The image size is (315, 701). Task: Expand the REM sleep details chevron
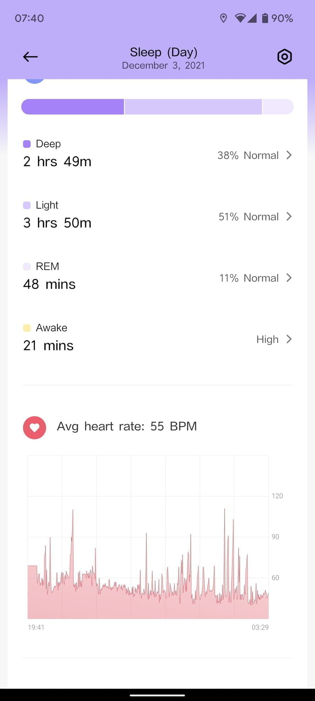289,278
